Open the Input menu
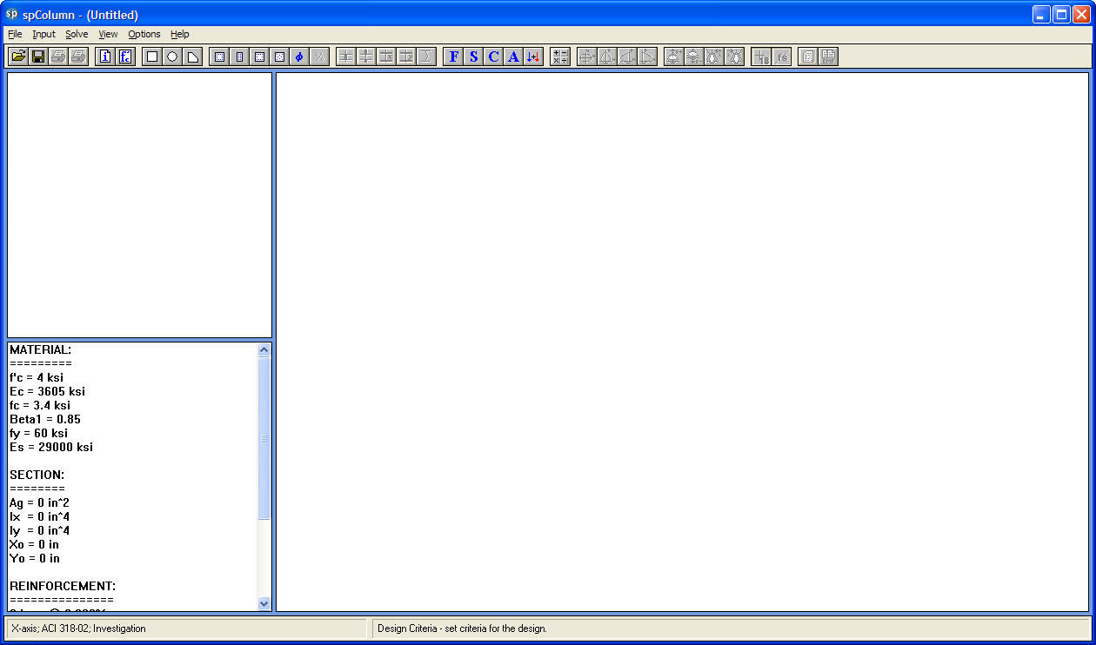1096x645 pixels. coord(43,35)
